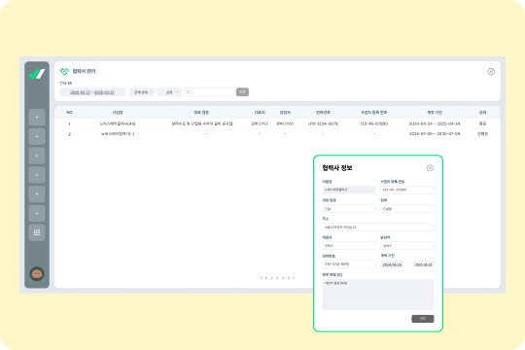
Task: Click the gray search button beside search box
Action: [242, 92]
